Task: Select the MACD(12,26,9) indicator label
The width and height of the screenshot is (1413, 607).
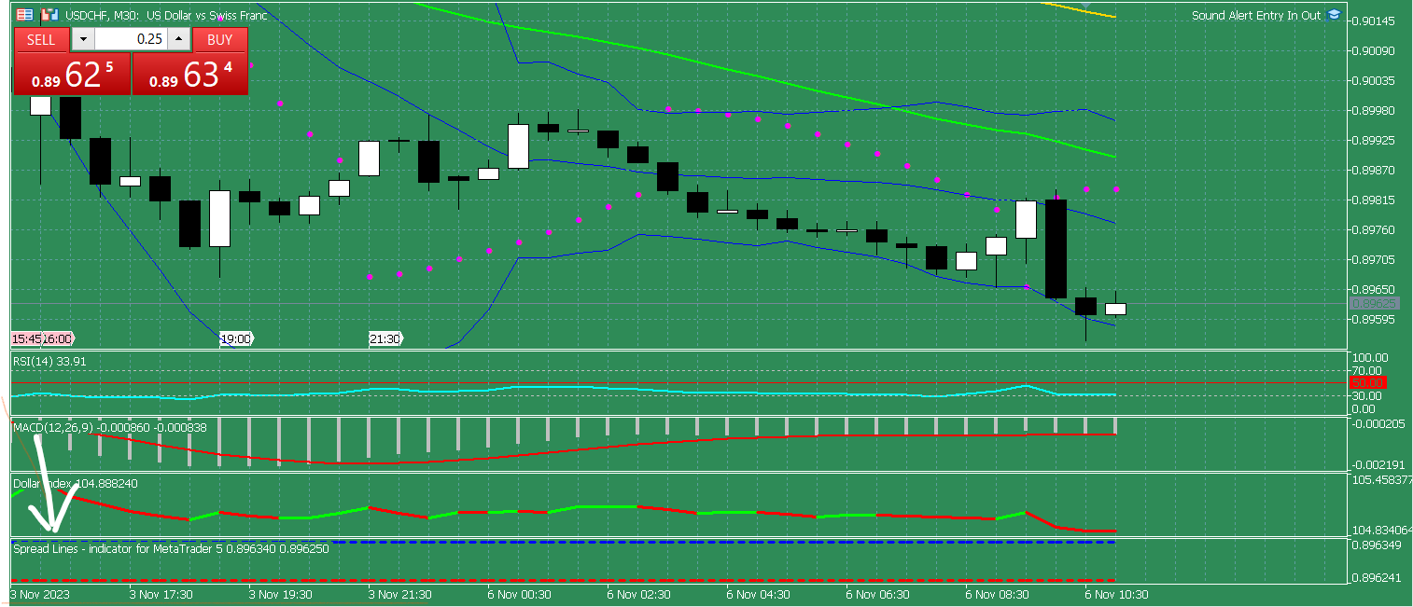Action: (x=56, y=428)
